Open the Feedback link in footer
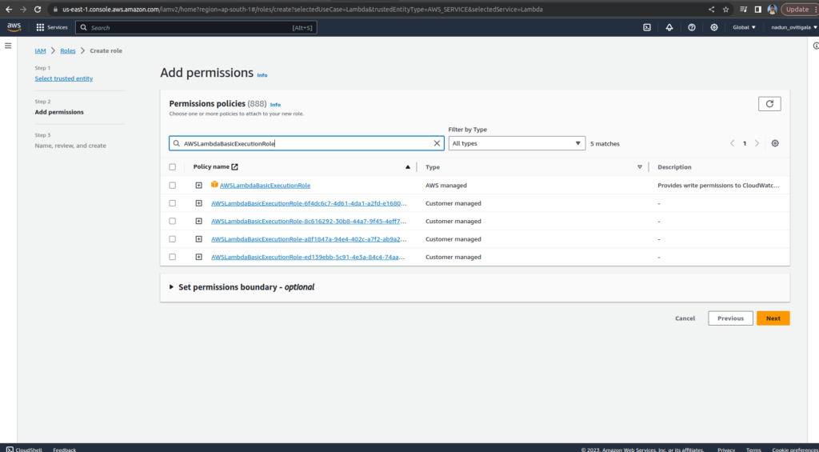Viewport: 819px width, 452px height. pos(64,450)
